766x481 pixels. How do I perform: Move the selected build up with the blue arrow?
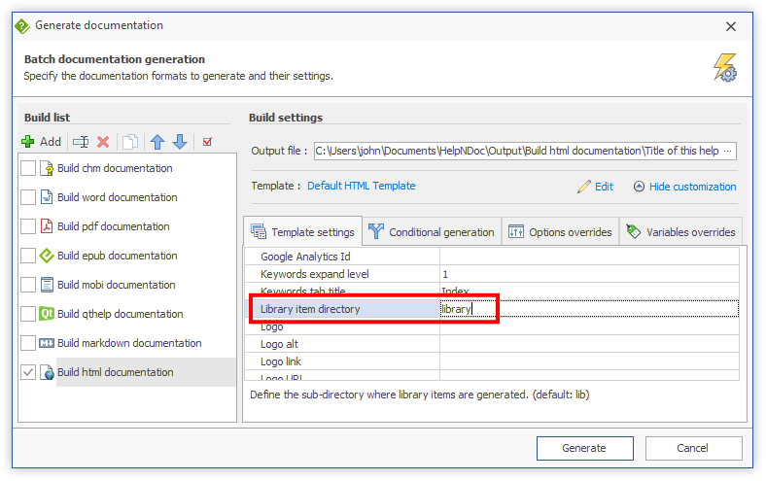[157, 142]
